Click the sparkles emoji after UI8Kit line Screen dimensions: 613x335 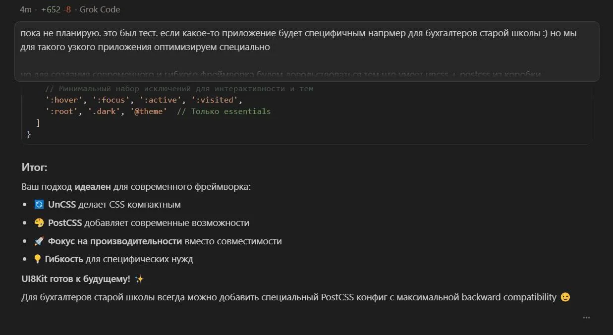tap(139, 279)
